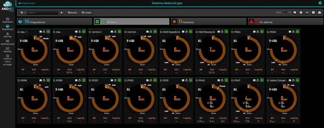
Task: Click the warning triangle on D. Moll Expedició card
Action: [x=187, y=32]
